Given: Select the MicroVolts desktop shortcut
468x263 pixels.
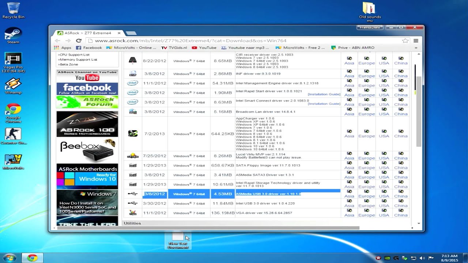Looking at the screenshot, I should [13, 162].
